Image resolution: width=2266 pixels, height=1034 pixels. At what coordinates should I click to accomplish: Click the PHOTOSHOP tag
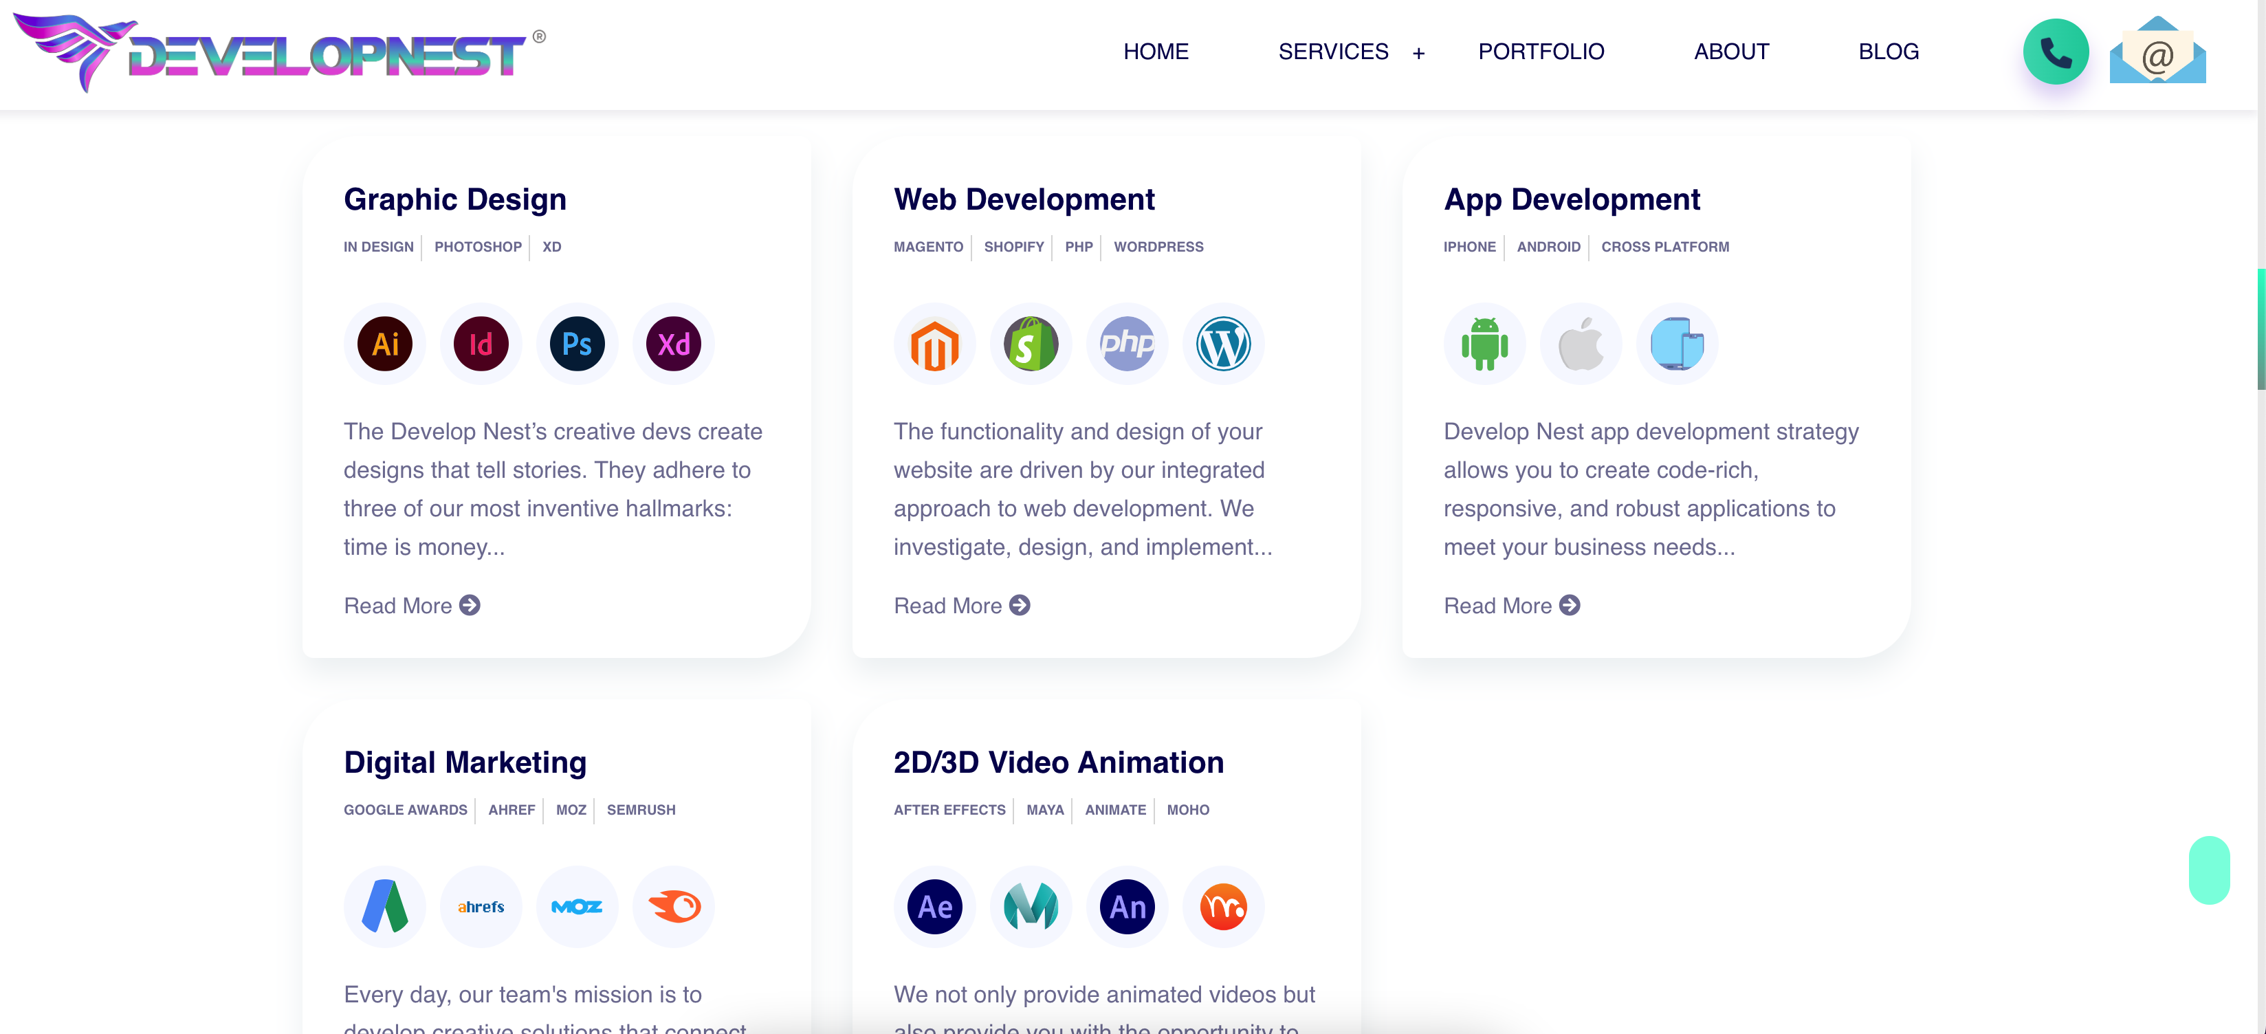(x=478, y=247)
